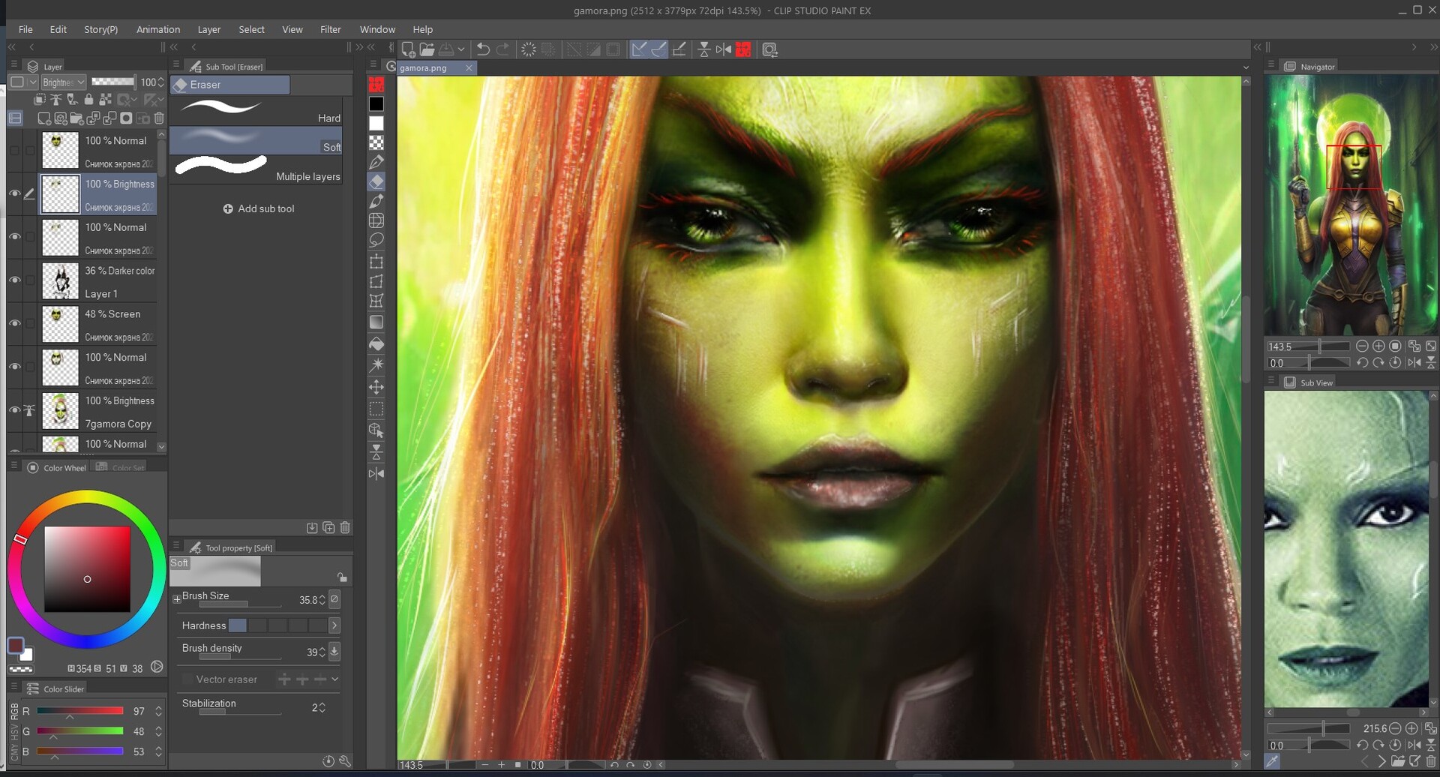Select the Move tool crosshair icon
This screenshot has height=777, width=1440.
[376, 386]
